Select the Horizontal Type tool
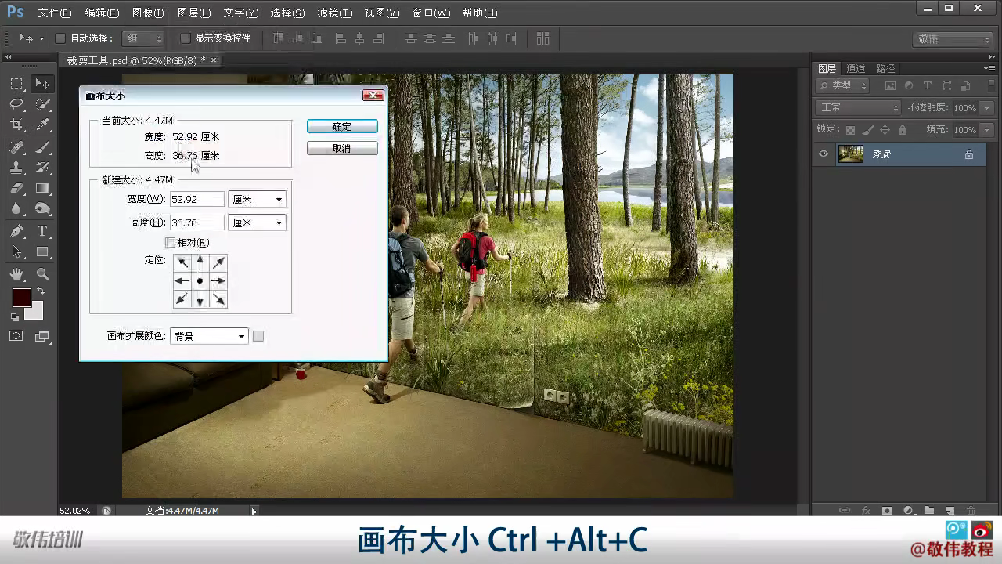The height and width of the screenshot is (564, 1002). [x=42, y=231]
